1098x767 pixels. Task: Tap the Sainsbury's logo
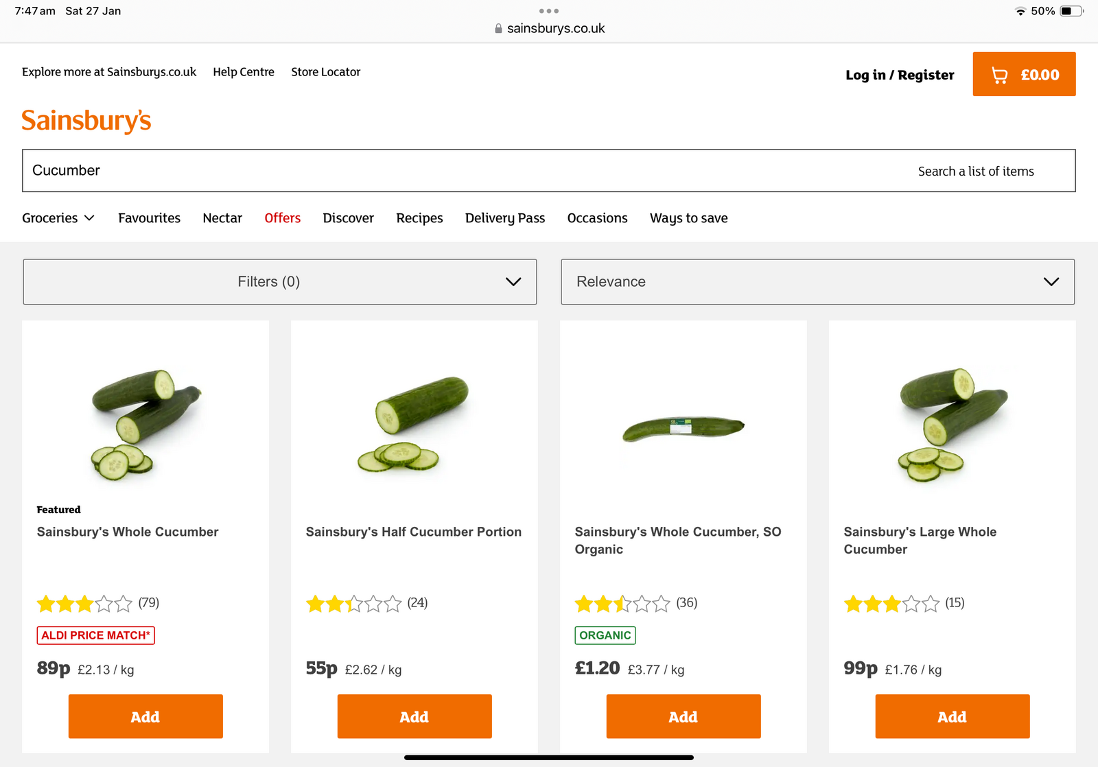tap(86, 121)
